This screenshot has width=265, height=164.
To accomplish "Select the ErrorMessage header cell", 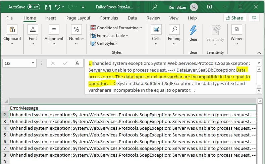I will (x=24, y=108).
